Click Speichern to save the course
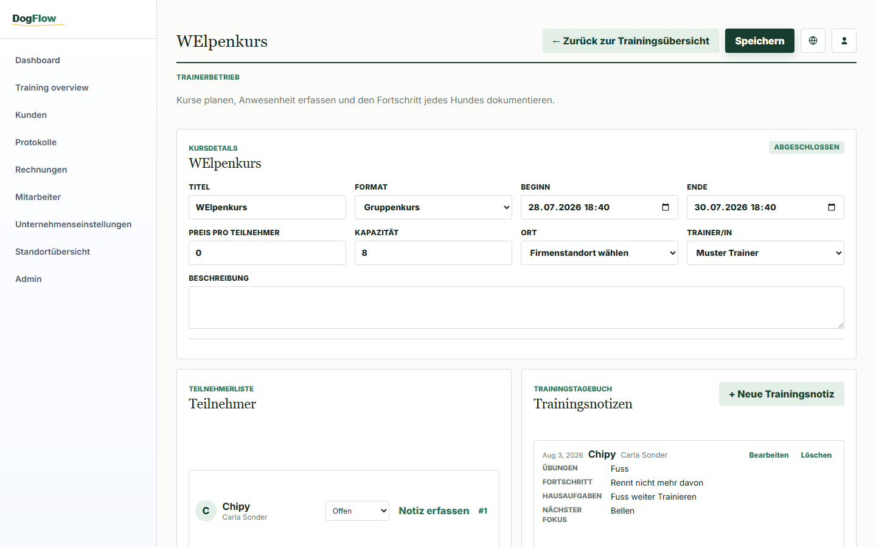The image size is (876, 547). 760,41
